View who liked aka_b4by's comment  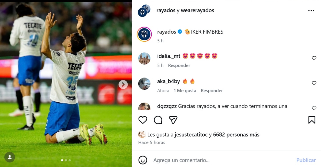tap(185, 91)
